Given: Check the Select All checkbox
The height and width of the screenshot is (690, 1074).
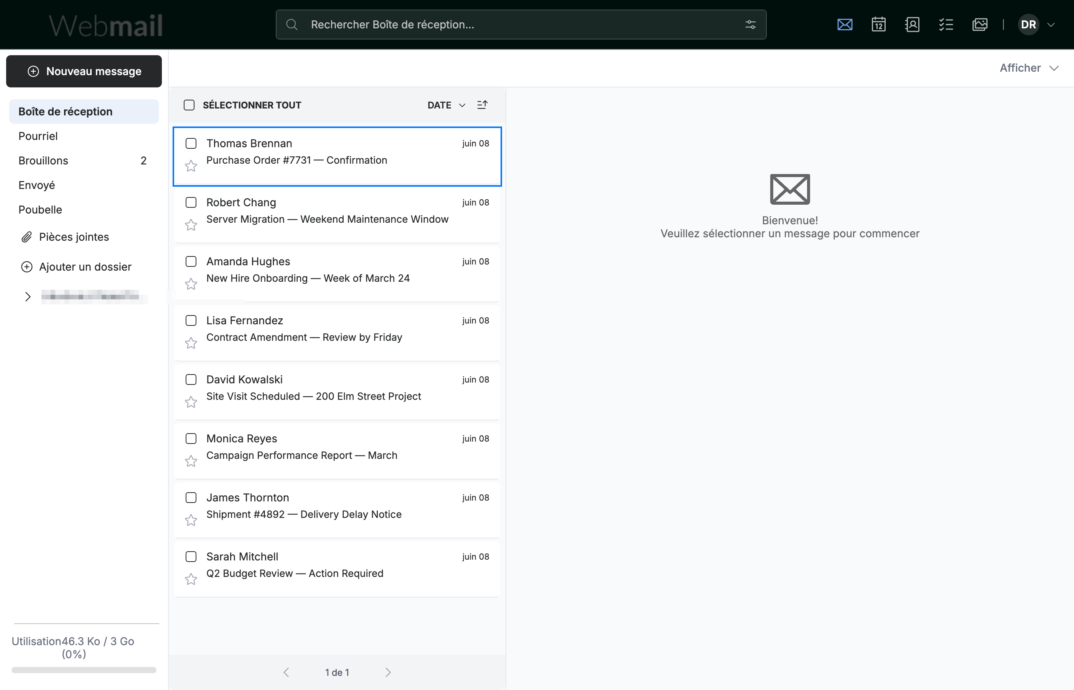Looking at the screenshot, I should [x=189, y=105].
